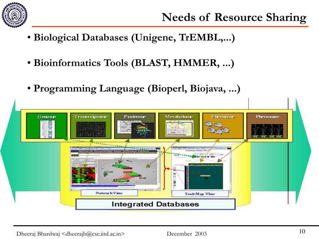Click the Trait Map View label
This screenshot has width=319, height=239.
[x=200, y=194]
